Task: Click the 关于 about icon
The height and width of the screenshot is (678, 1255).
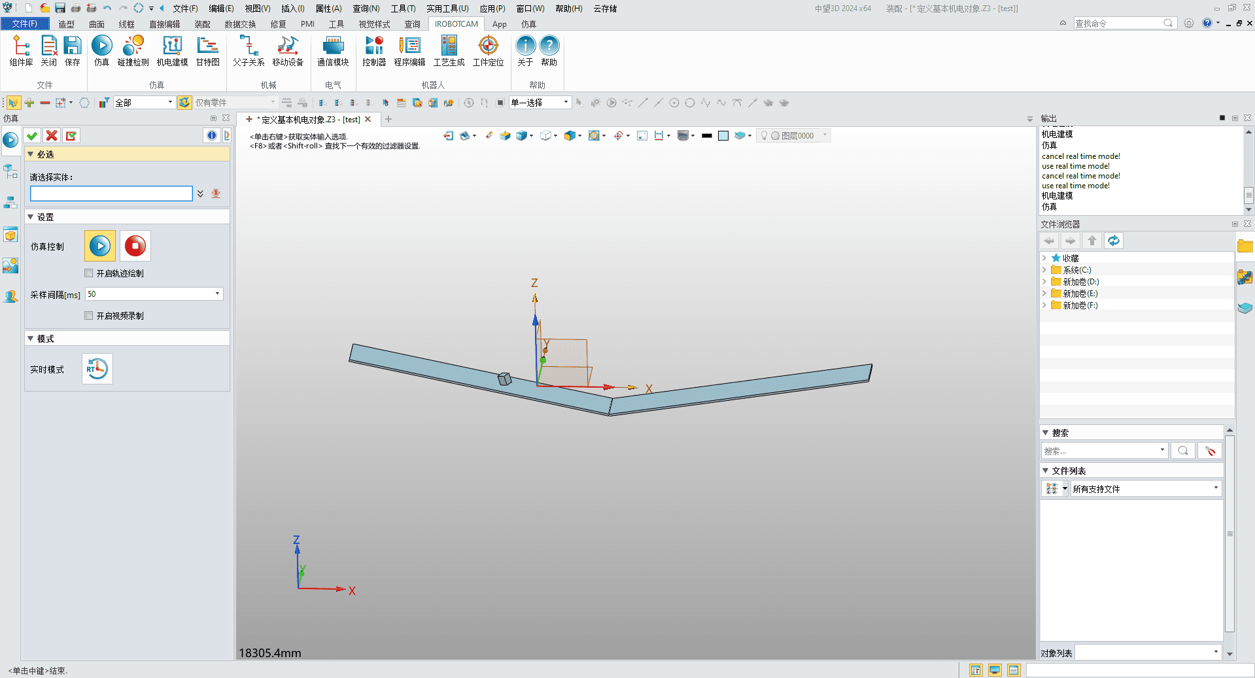Action: 526,51
